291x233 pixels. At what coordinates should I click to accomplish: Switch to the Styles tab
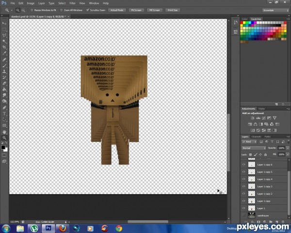261,109
